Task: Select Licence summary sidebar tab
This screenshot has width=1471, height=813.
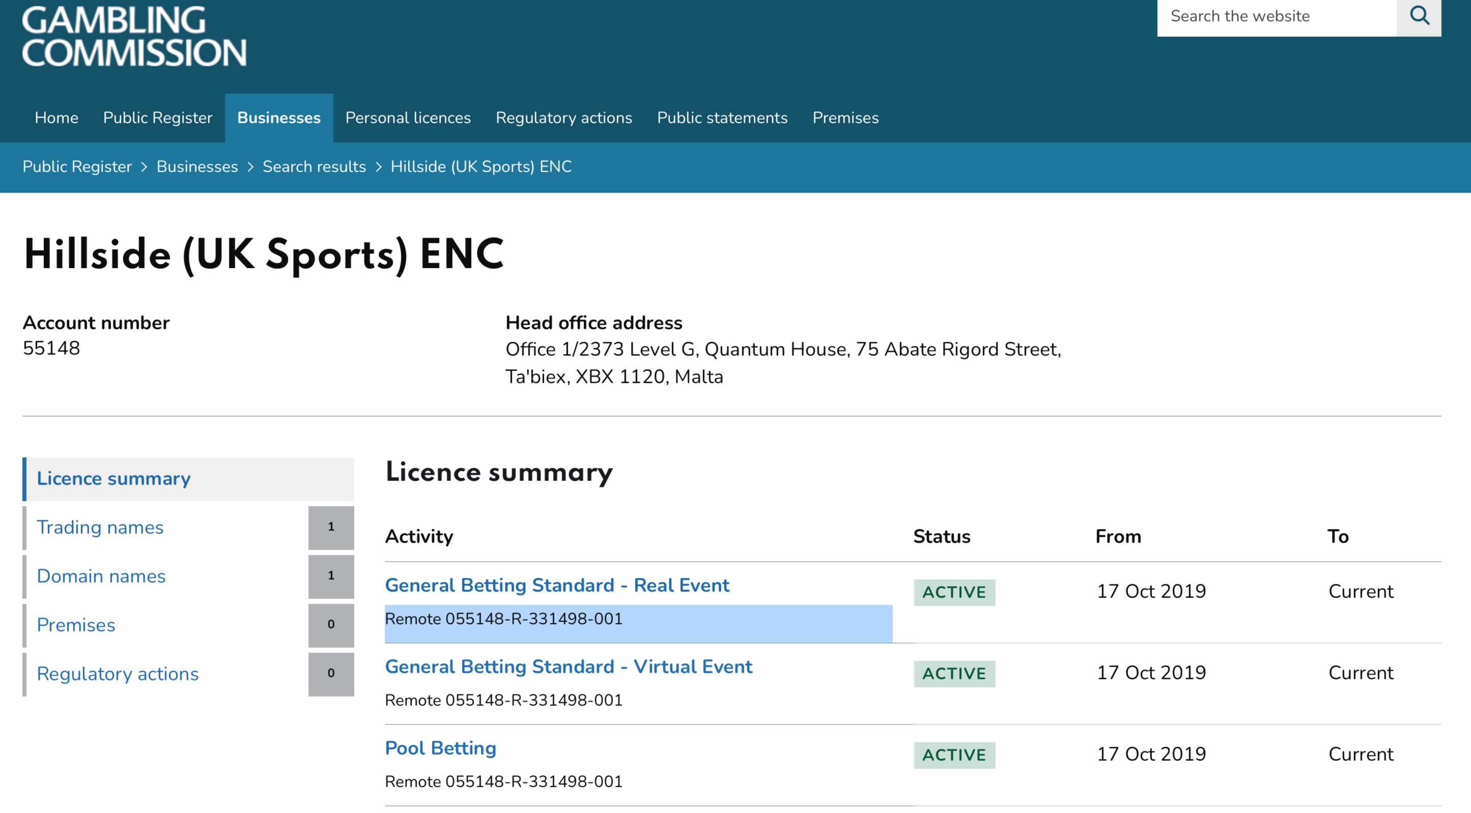Action: click(188, 479)
